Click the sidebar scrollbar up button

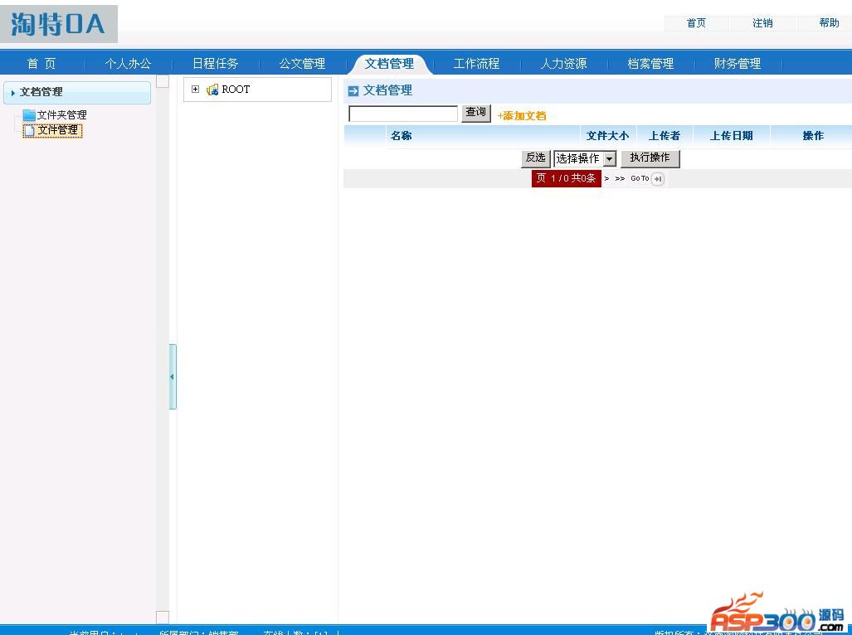coord(163,81)
